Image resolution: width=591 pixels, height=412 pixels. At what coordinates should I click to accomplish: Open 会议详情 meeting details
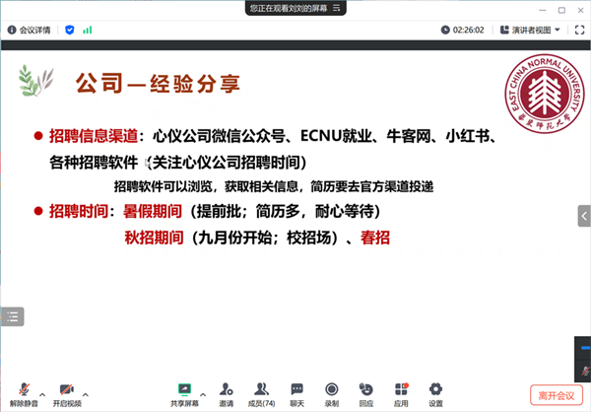32,30
